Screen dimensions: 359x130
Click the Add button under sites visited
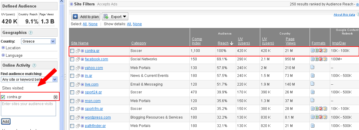click(x=6, y=122)
